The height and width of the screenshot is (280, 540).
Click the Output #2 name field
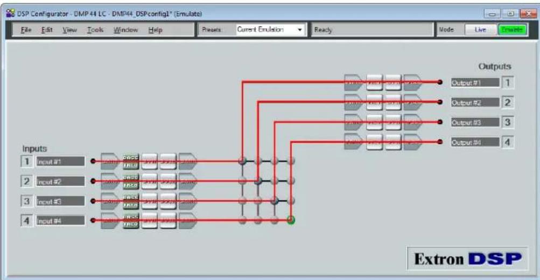475,102
